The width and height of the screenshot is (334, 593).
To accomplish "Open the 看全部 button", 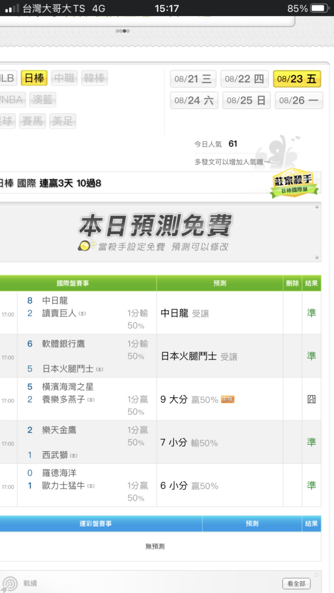I will [x=297, y=584].
